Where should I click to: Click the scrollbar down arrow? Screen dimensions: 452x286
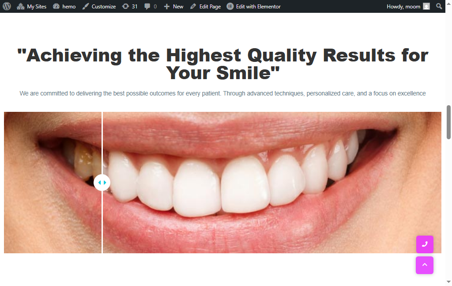[448, 282]
